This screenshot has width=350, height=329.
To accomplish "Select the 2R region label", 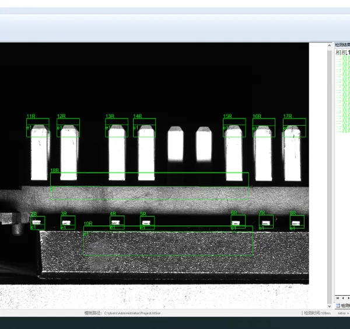I will (x=34, y=214).
